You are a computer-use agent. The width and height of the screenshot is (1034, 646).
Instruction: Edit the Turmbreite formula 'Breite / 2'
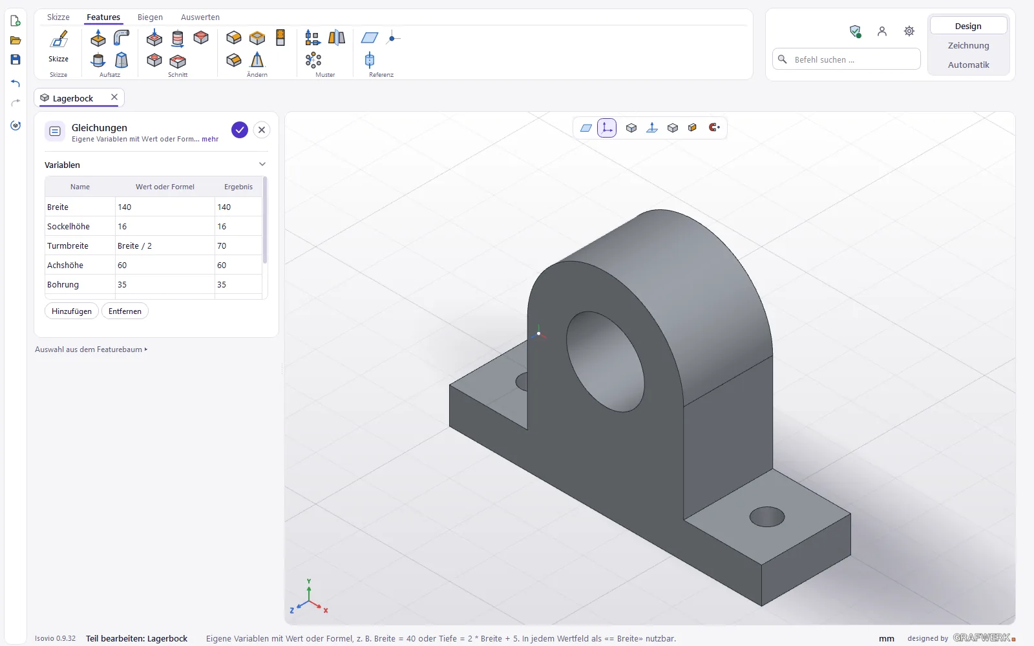[165, 245]
